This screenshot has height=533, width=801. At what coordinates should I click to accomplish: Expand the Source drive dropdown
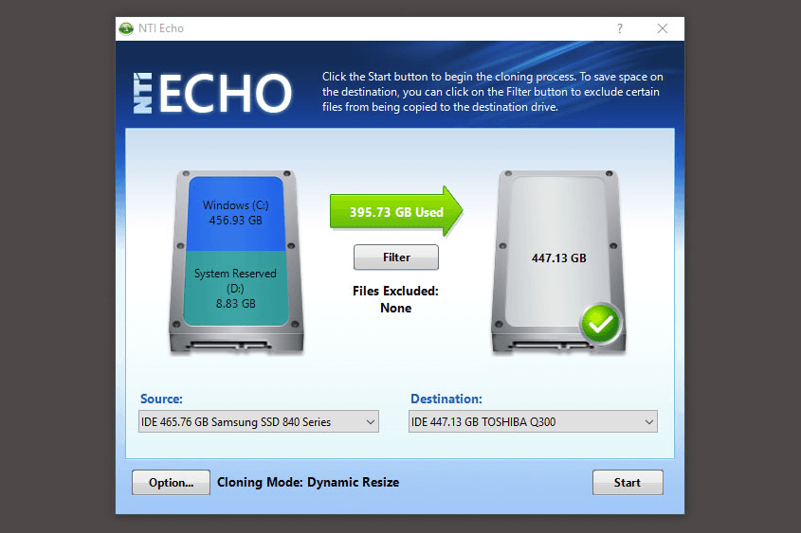pos(259,422)
